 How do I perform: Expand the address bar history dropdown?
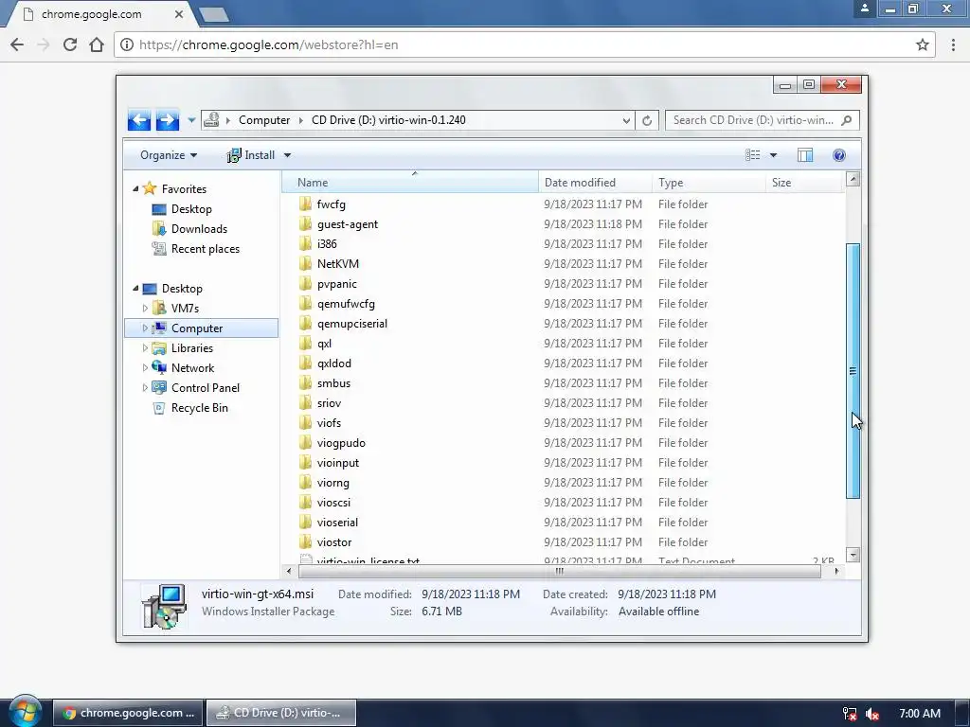coord(626,120)
